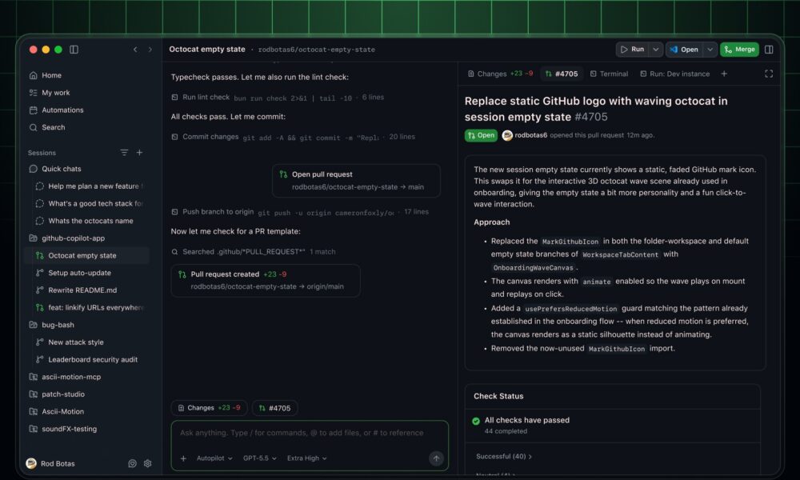Image resolution: width=800 pixels, height=480 pixels.
Task: Open the feedback chat icon near Rod Botas
Action: click(132, 464)
